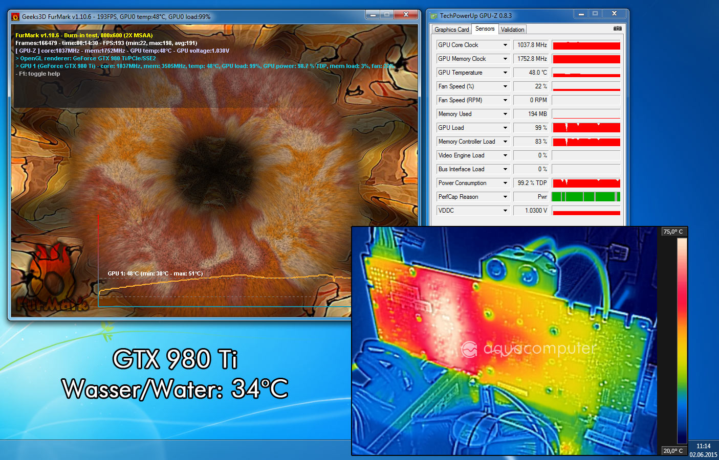Click the GPU 1: 48°C graph label

pyautogui.click(x=155, y=273)
